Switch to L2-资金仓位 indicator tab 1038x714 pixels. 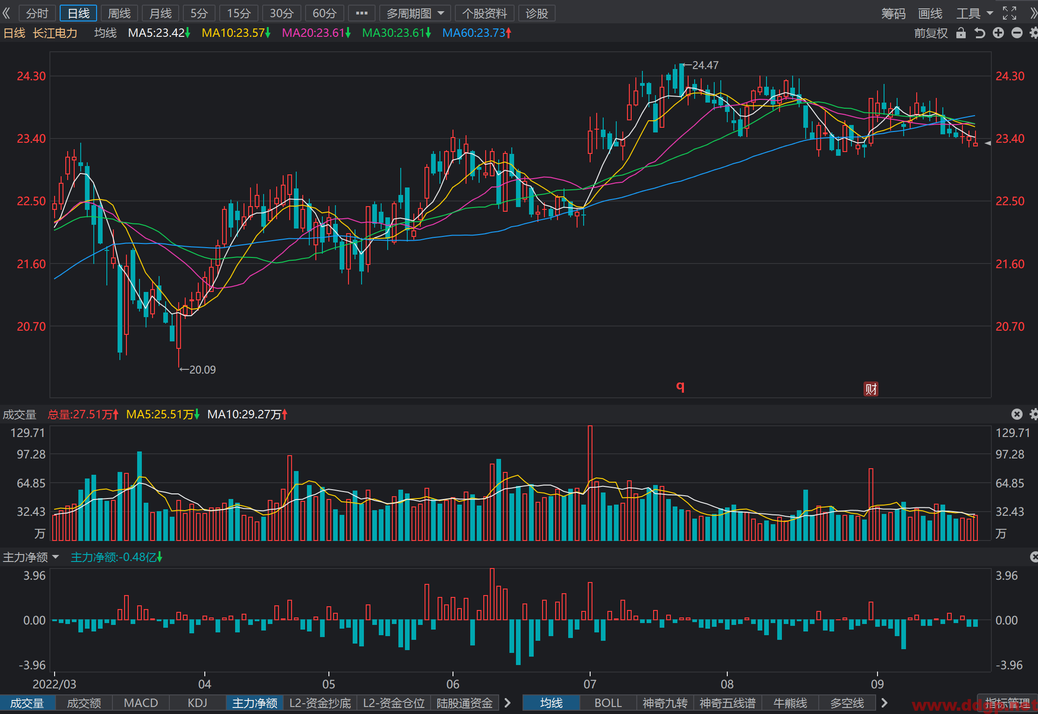(x=394, y=703)
